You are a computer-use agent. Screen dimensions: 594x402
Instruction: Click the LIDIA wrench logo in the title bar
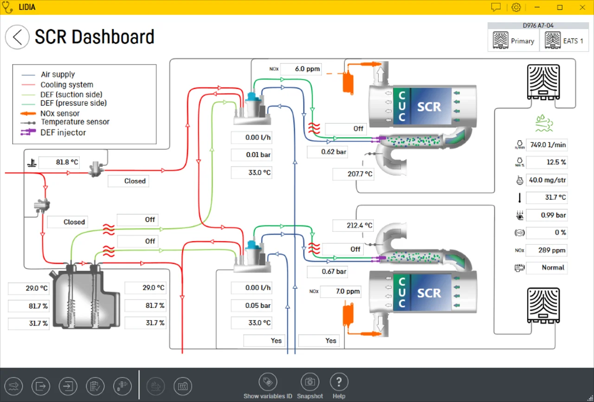pyautogui.click(x=6, y=7)
